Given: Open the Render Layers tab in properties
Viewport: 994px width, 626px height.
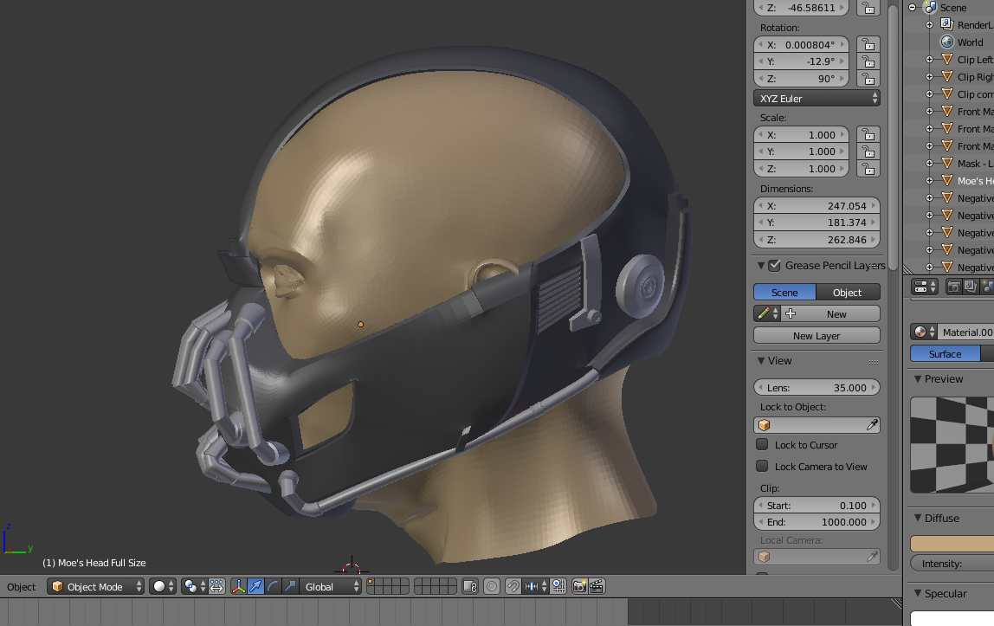Looking at the screenshot, I should click(x=970, y=287).
